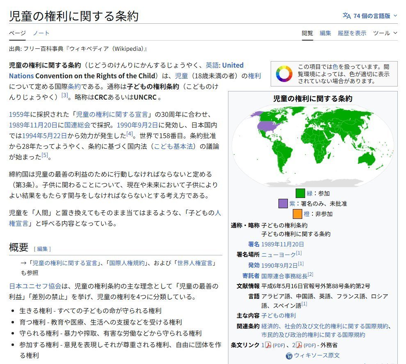
Task: Click the 署名 label link in the infobox
Action: (x=253, y=244)
